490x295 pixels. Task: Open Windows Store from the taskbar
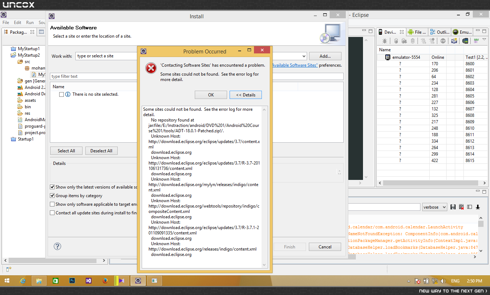pos(56,281)
